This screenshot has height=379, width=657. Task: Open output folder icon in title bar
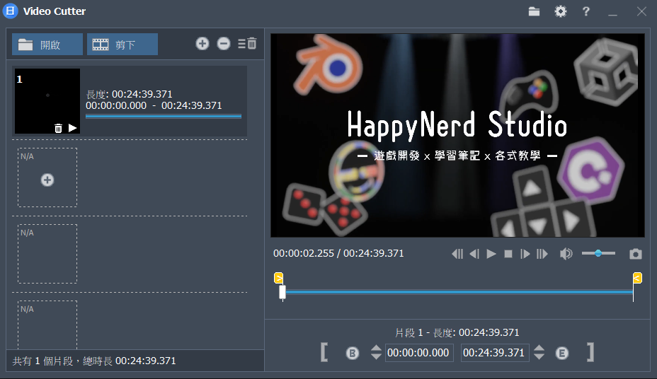[x=534, y=11]
